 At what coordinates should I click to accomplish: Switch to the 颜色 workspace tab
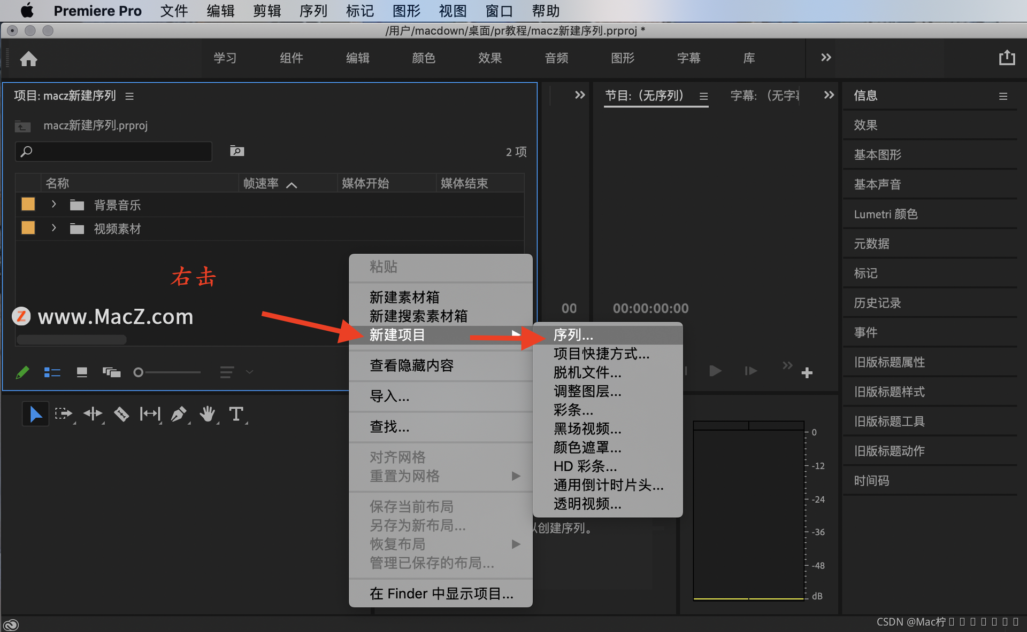click(x=424, y=58)
